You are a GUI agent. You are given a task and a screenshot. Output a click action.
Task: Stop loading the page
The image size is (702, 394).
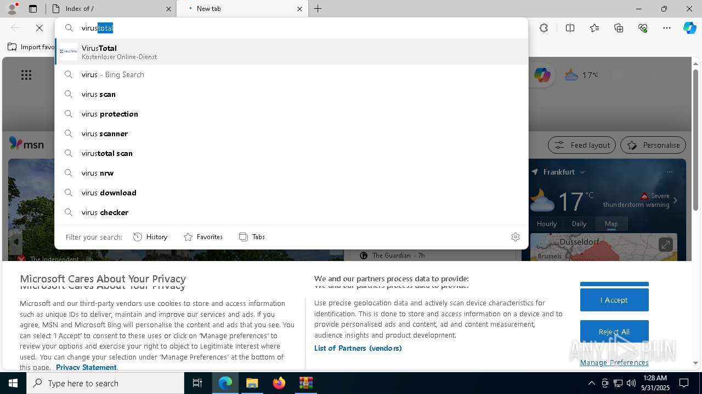(39, 28)
